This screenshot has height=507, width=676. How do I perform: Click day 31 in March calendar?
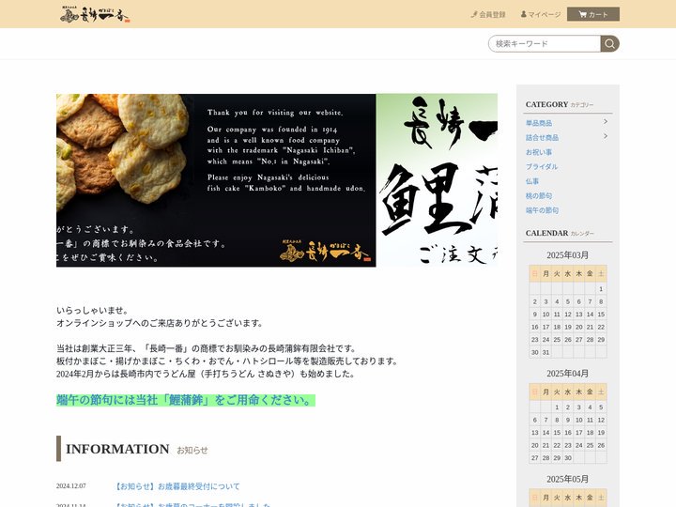545,352
